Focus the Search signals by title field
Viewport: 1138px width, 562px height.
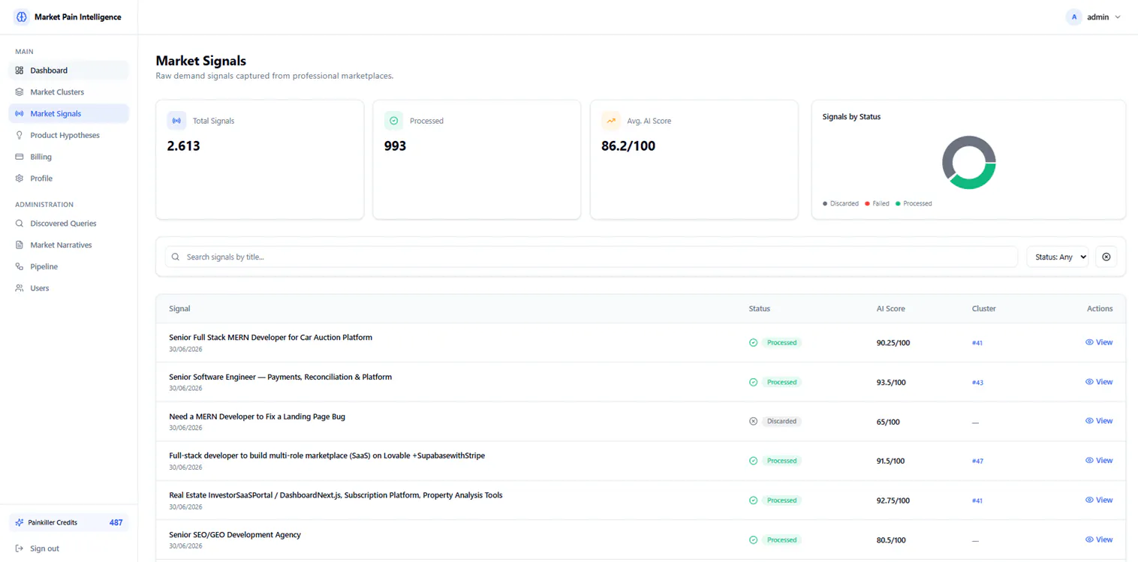pos(591,257)
